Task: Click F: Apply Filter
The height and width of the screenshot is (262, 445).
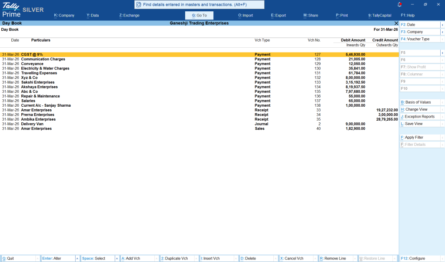Action: 420,138
